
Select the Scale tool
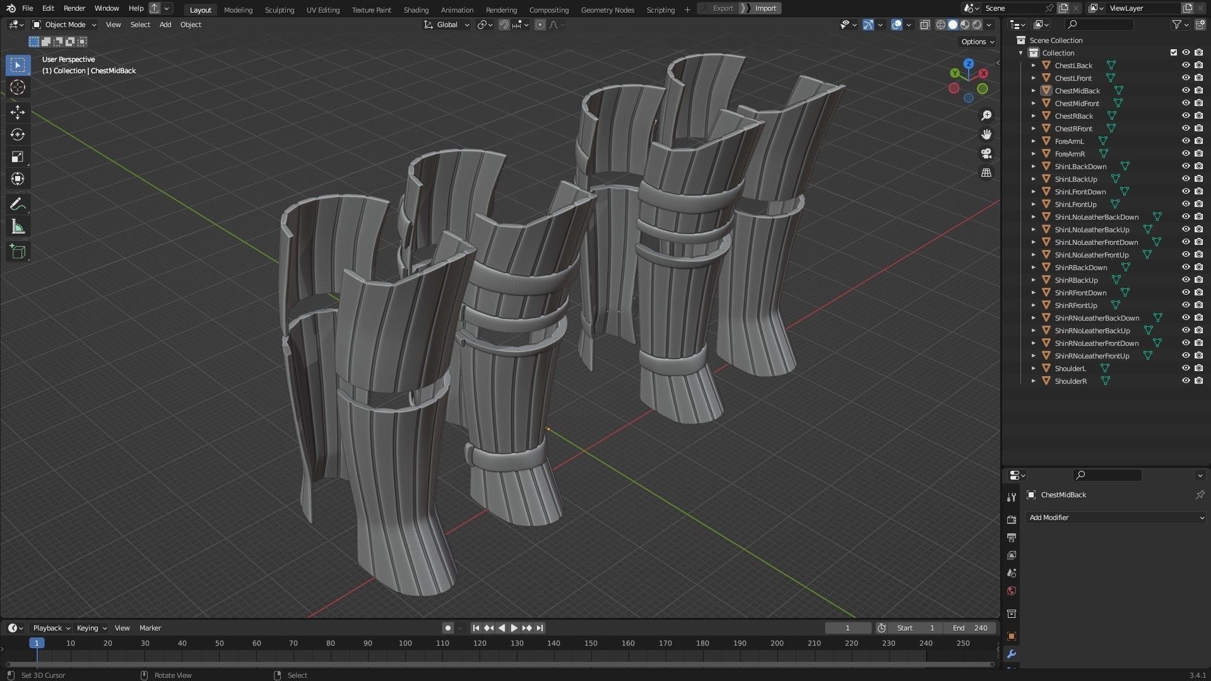tap(18, 157)
